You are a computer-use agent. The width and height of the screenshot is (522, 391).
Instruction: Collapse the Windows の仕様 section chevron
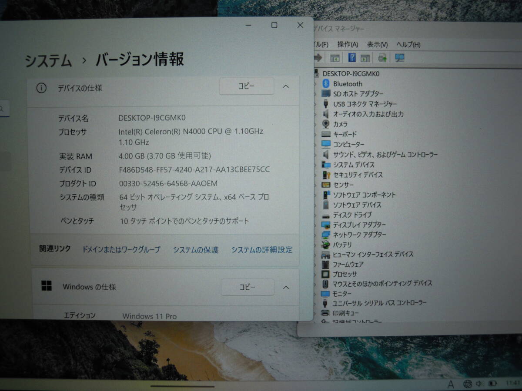(x=286, y=287)
